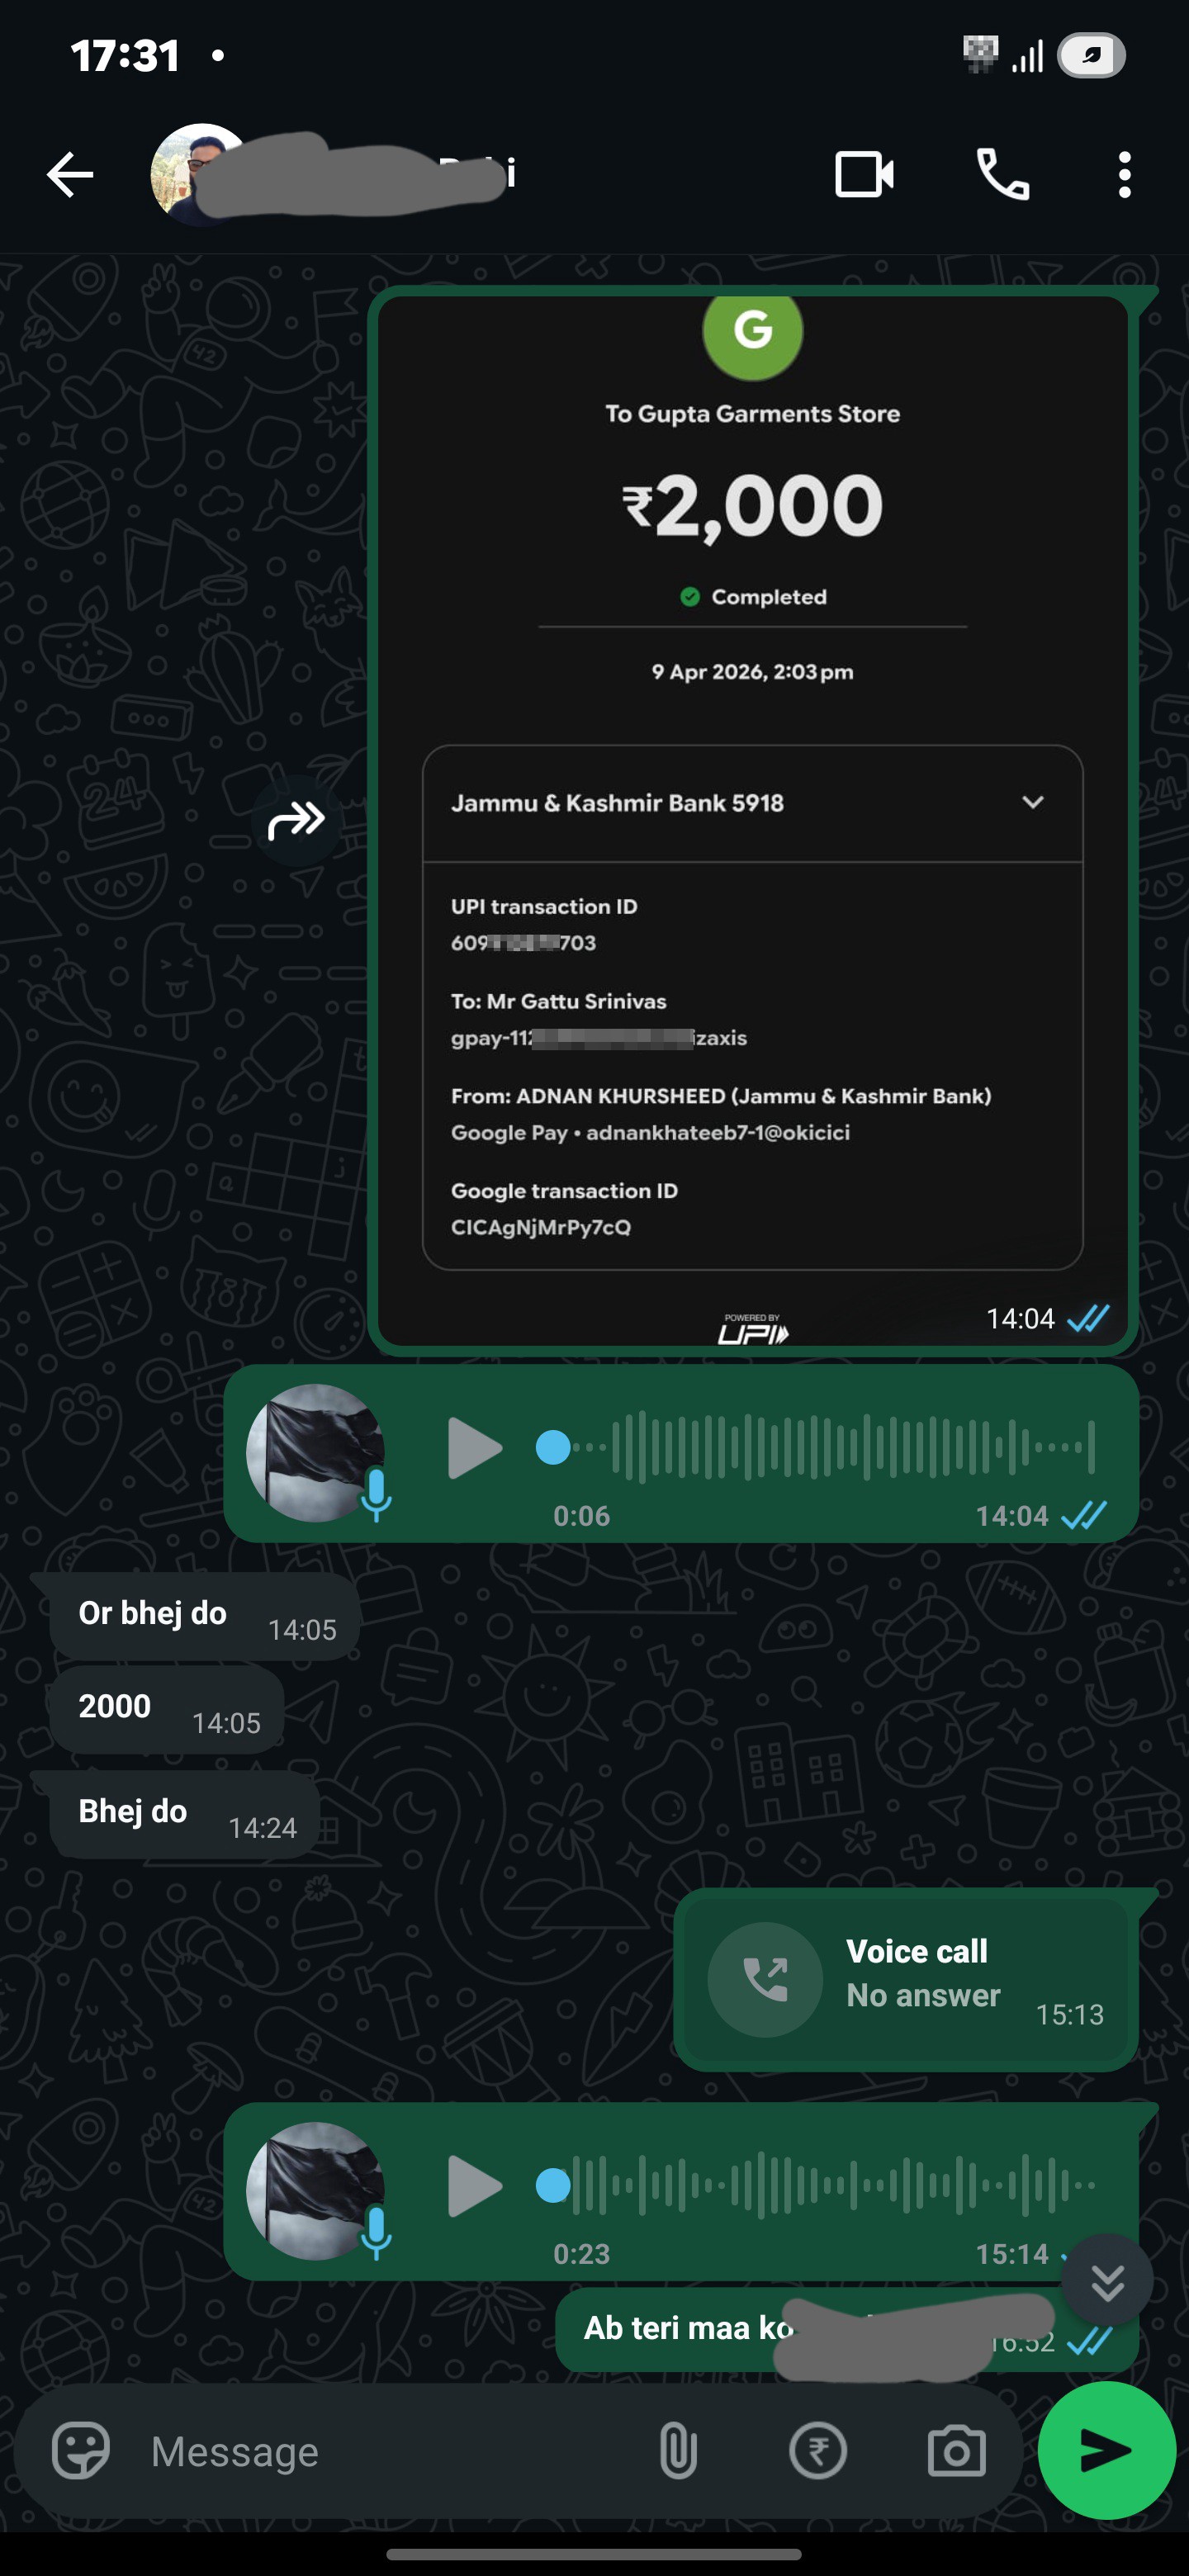Open the camera from the message bar
The width and height of the screenshot is (1189, 2576).
(956, 2451)
